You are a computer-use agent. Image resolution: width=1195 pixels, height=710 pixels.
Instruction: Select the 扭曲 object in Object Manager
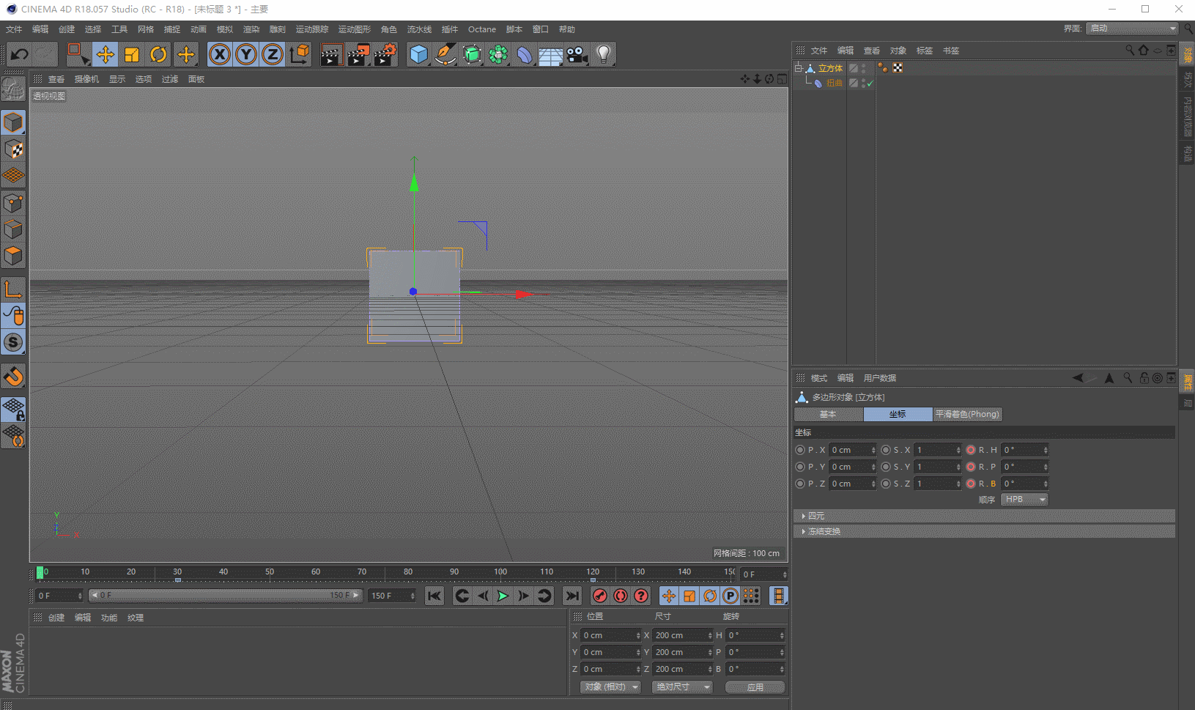point(835,84)
